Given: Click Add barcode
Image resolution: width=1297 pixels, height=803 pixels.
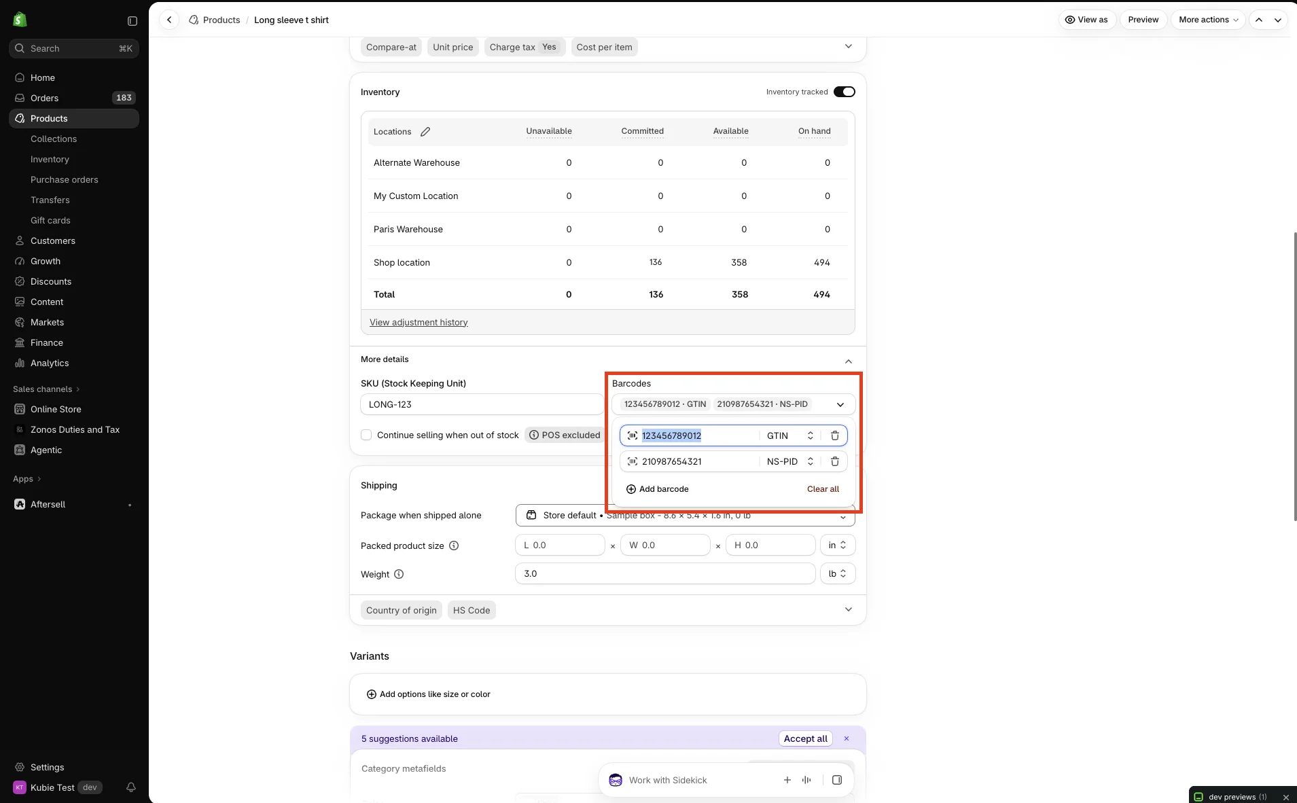Looking at the screenshot, I should click(x=657, y=489).
